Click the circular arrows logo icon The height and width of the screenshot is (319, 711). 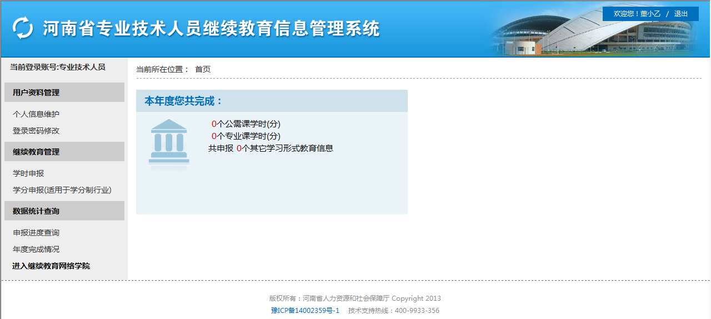click(x=23, y=28)
